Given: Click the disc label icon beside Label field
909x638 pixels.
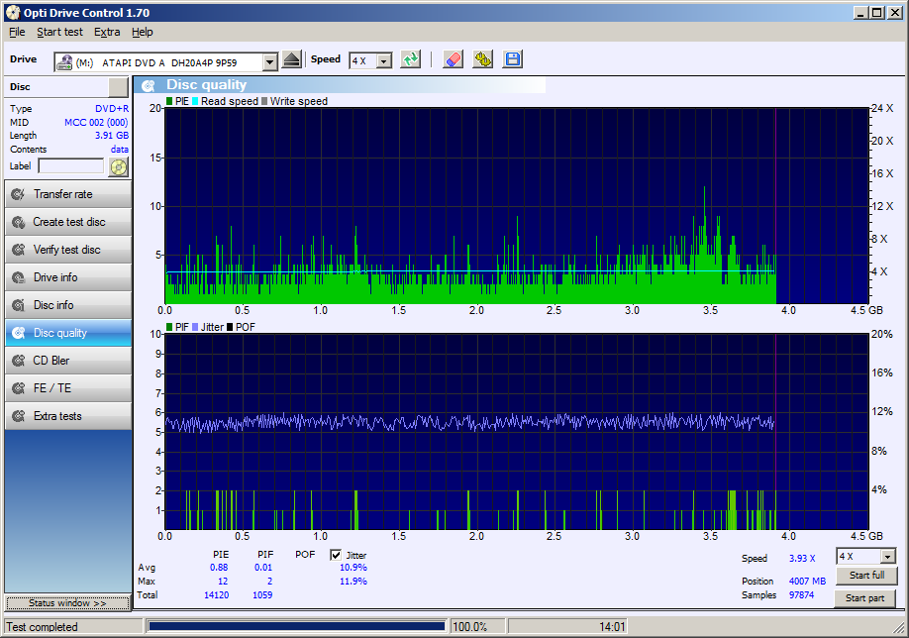Looking at the screenshot, I should coord(118,167).
